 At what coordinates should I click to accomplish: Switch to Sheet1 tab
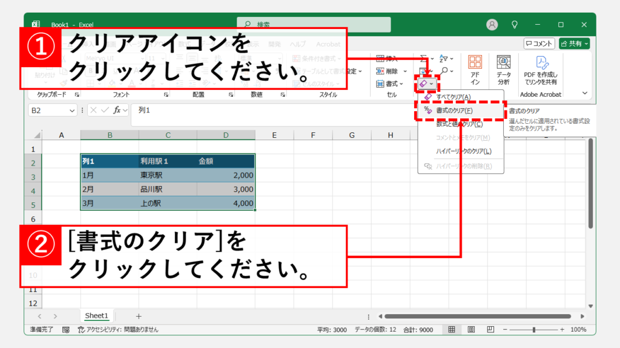click(96, 315)
